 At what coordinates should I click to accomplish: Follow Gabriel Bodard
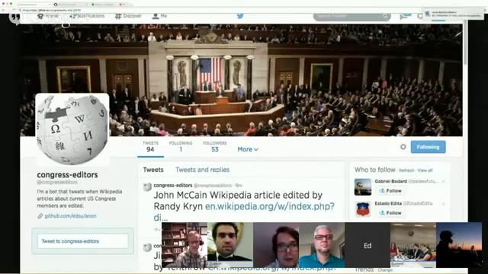(x=390, y=191)
